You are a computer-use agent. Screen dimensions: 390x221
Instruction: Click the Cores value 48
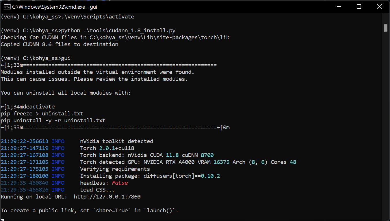[293, 162]
